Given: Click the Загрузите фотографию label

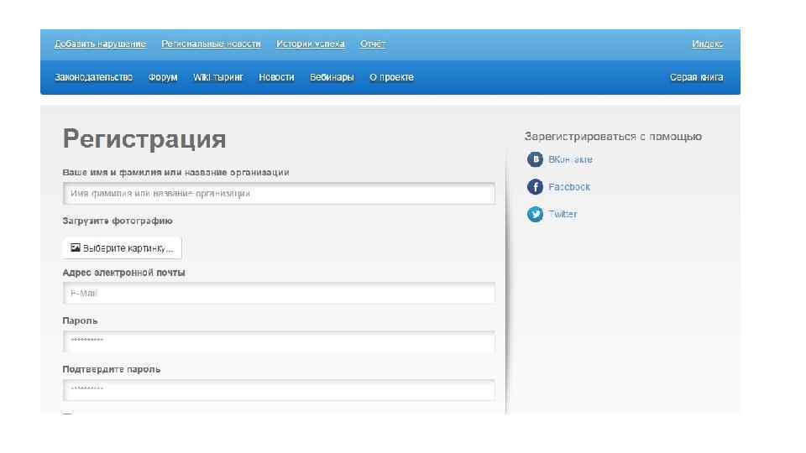Looking at the screenshot, I should coord(118,221).
